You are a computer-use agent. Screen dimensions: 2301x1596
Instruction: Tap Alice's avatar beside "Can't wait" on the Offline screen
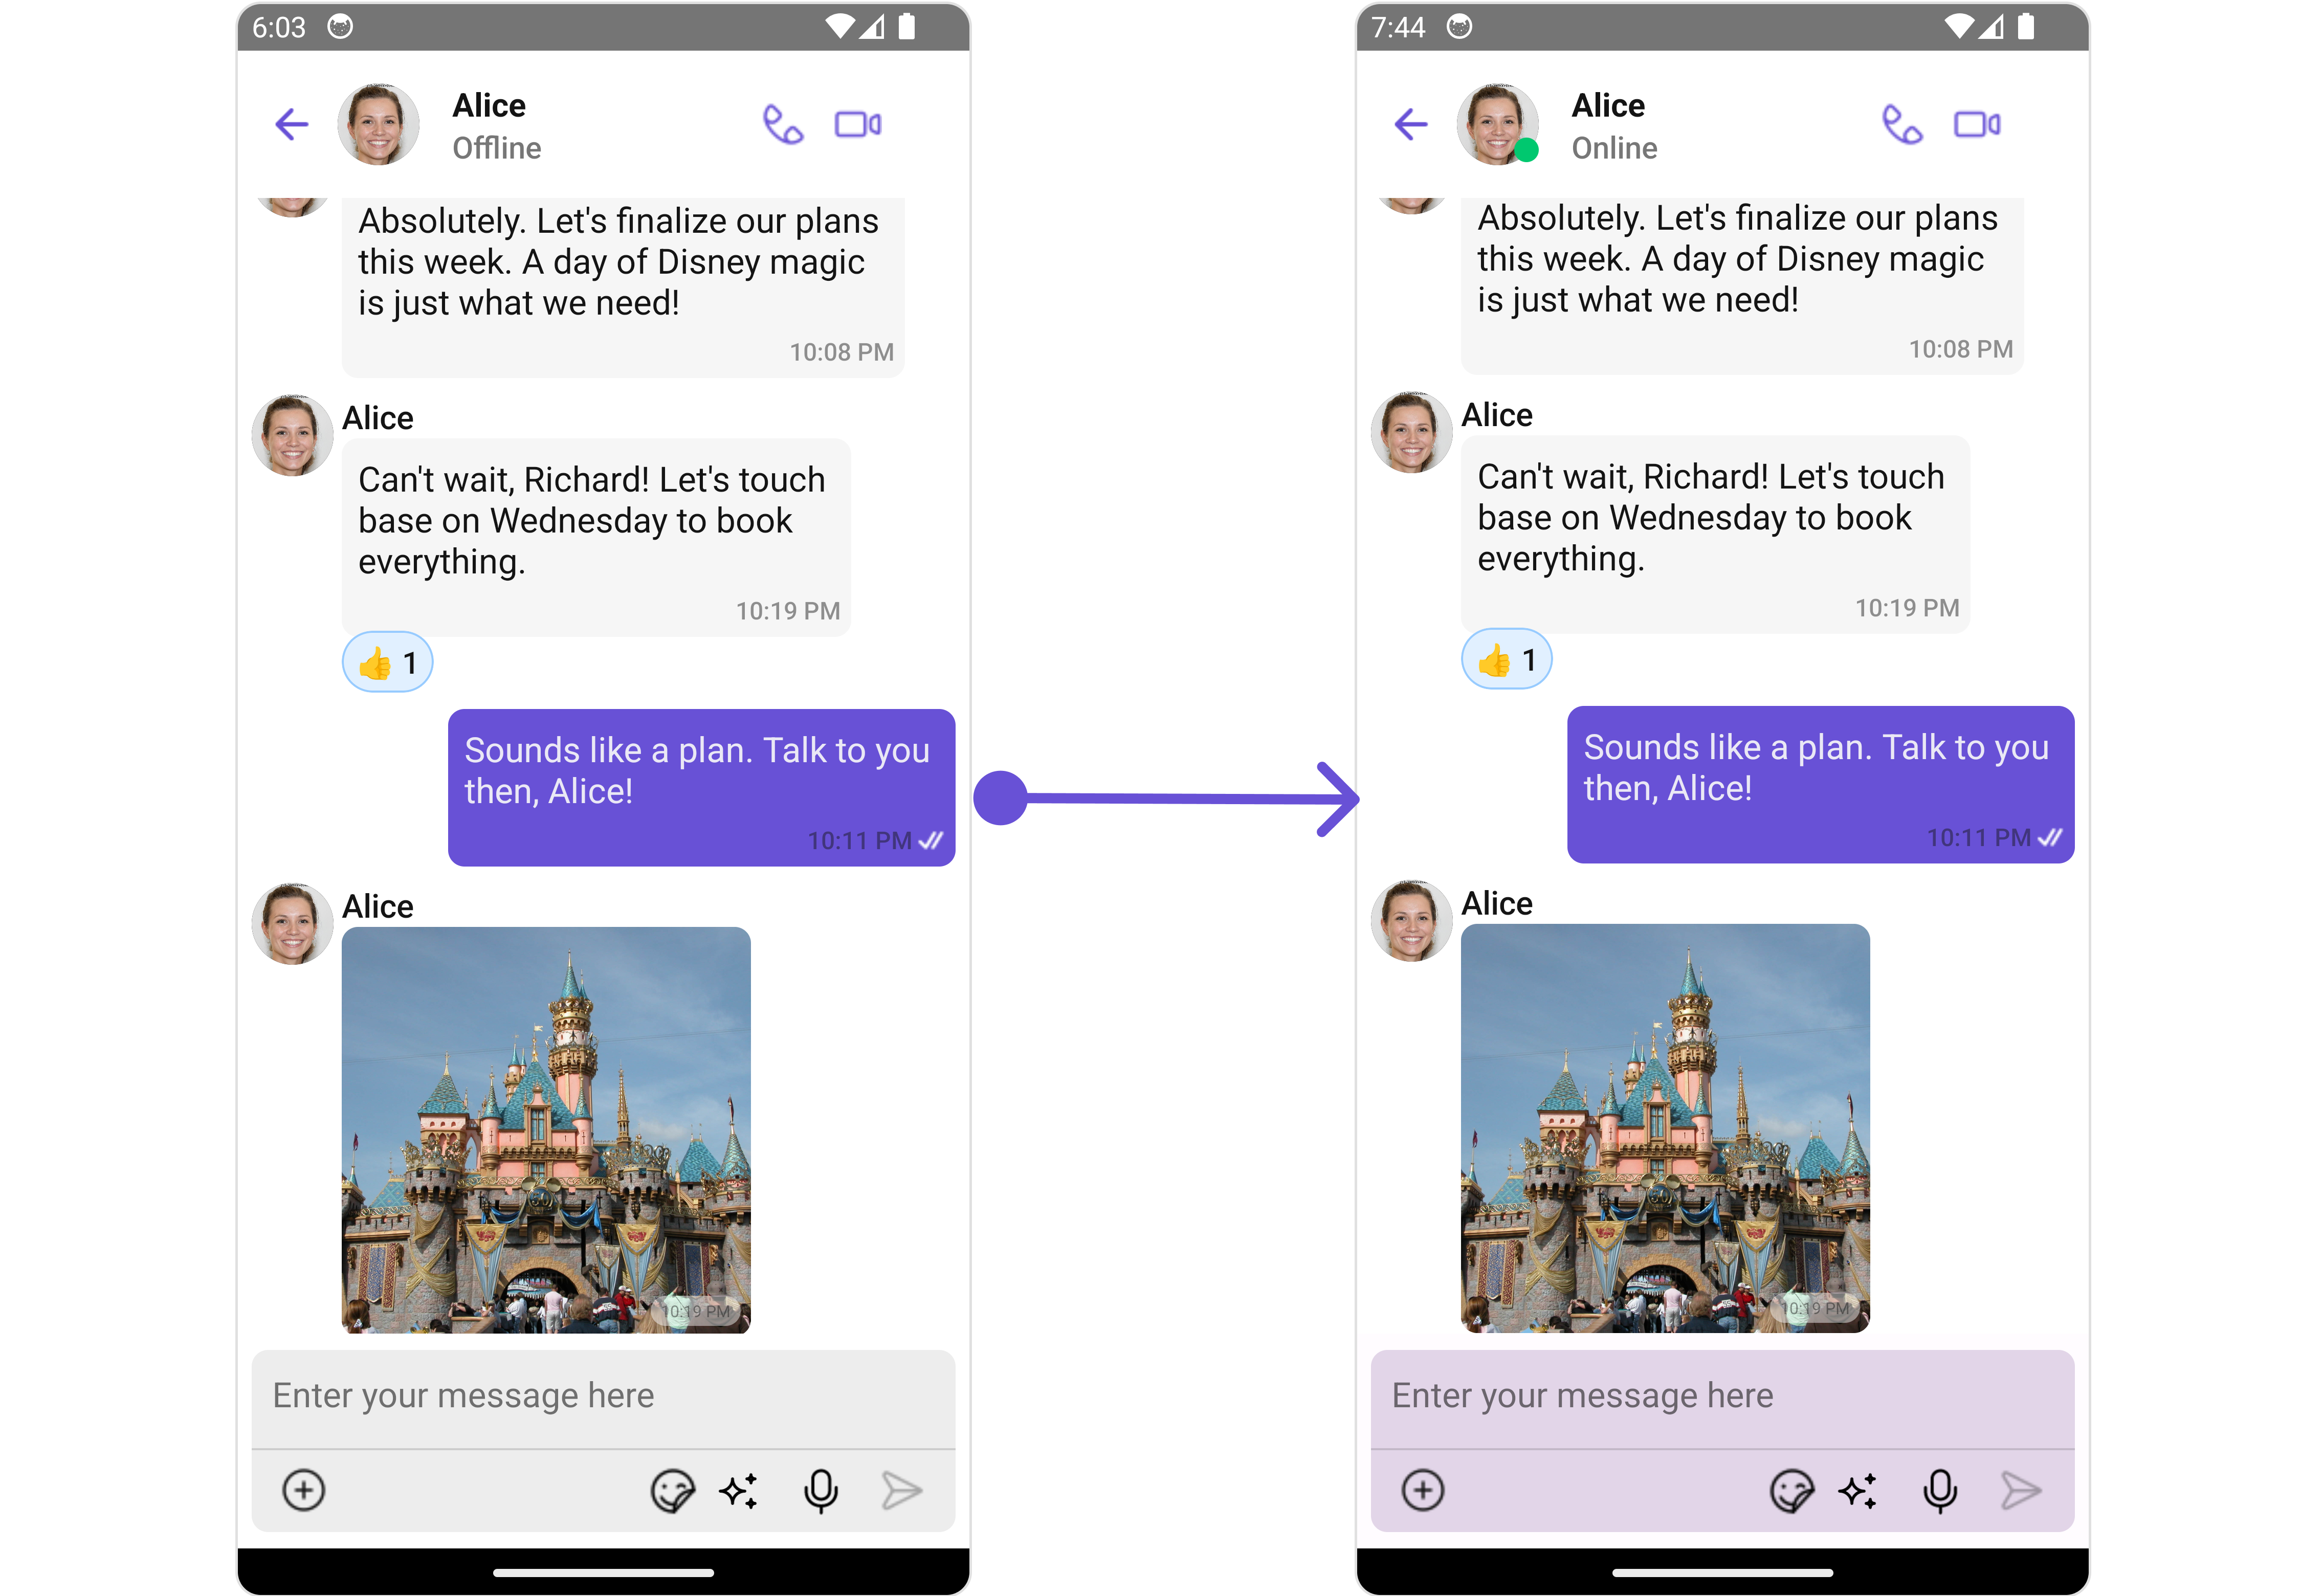(x=292, y=435)
